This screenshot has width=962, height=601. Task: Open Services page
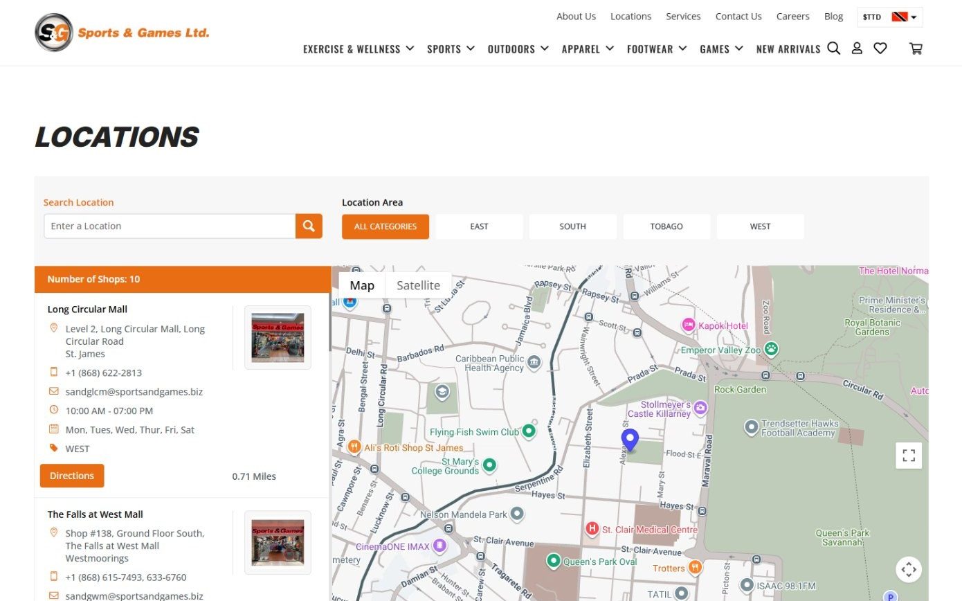coord(683,16)
